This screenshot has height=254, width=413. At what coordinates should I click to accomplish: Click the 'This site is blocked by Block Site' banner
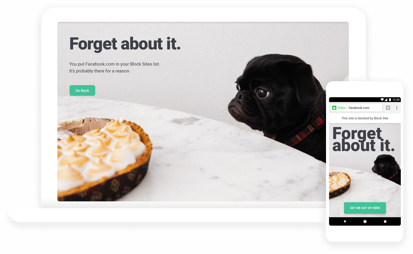click(365, 118)
